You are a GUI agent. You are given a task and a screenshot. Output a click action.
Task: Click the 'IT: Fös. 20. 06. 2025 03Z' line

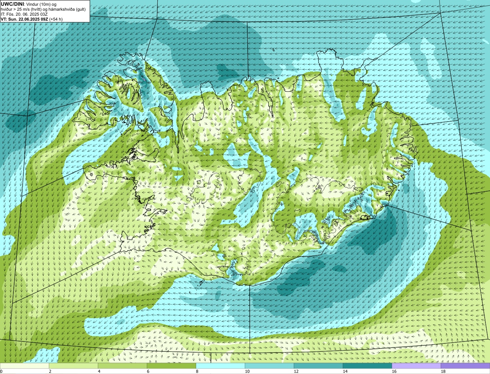(24, 14)
